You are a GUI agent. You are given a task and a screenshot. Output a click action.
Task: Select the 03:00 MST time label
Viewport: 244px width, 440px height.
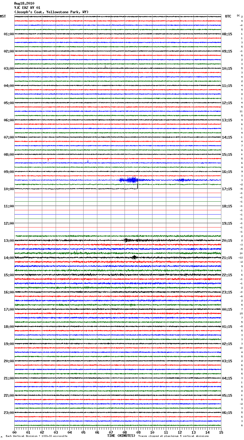click(9, 69)
